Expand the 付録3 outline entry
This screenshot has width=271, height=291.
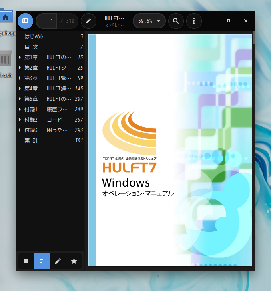pos(20,130)
